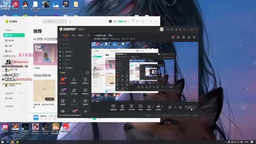Hide the 文本 1 source layer
The width and height of the screenshot is (256, 144).
[60, 52]
